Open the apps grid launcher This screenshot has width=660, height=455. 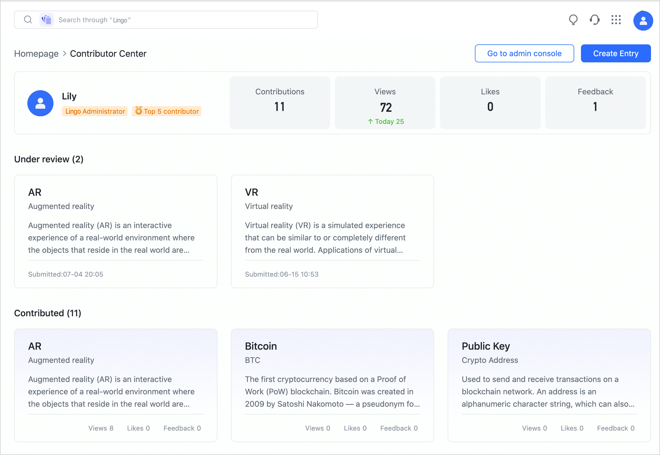pos(616,20)
